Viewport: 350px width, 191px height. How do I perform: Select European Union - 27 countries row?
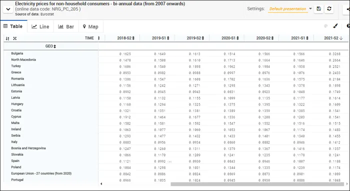point(41,173)
